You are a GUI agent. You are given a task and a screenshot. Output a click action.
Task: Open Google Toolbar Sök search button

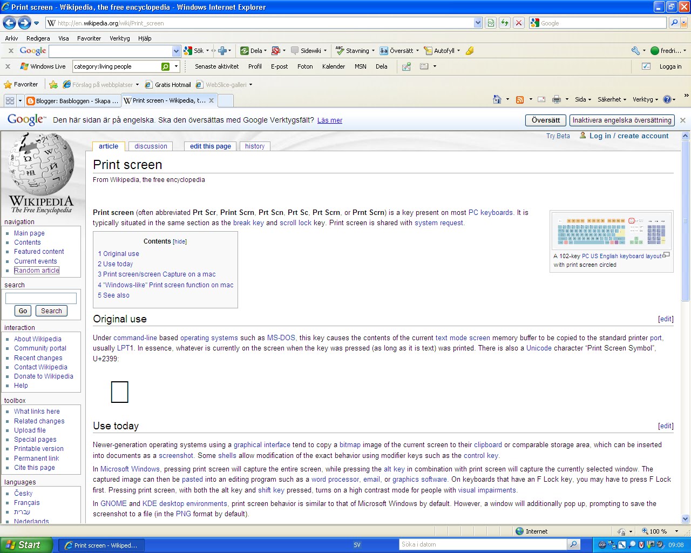[x=194, y=51]
